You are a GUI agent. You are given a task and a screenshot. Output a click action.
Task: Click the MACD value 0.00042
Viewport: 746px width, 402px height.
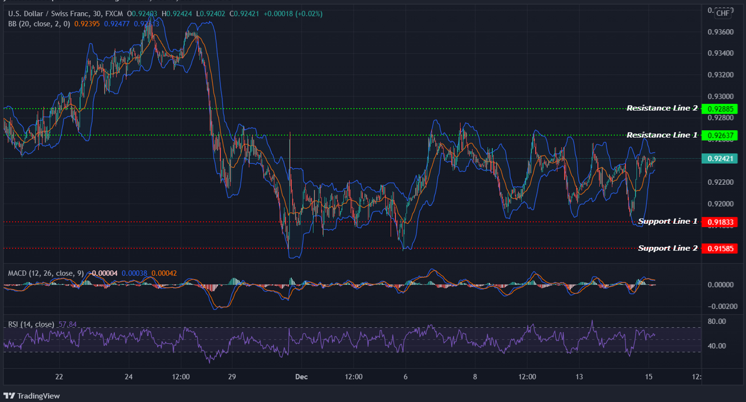pyautogui.click(x=164, y=273)
